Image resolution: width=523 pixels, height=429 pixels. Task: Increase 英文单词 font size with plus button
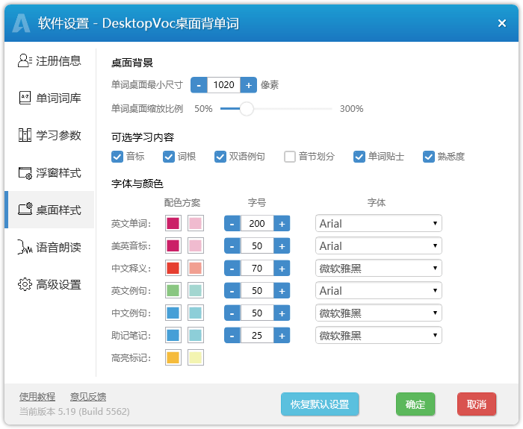282,224
